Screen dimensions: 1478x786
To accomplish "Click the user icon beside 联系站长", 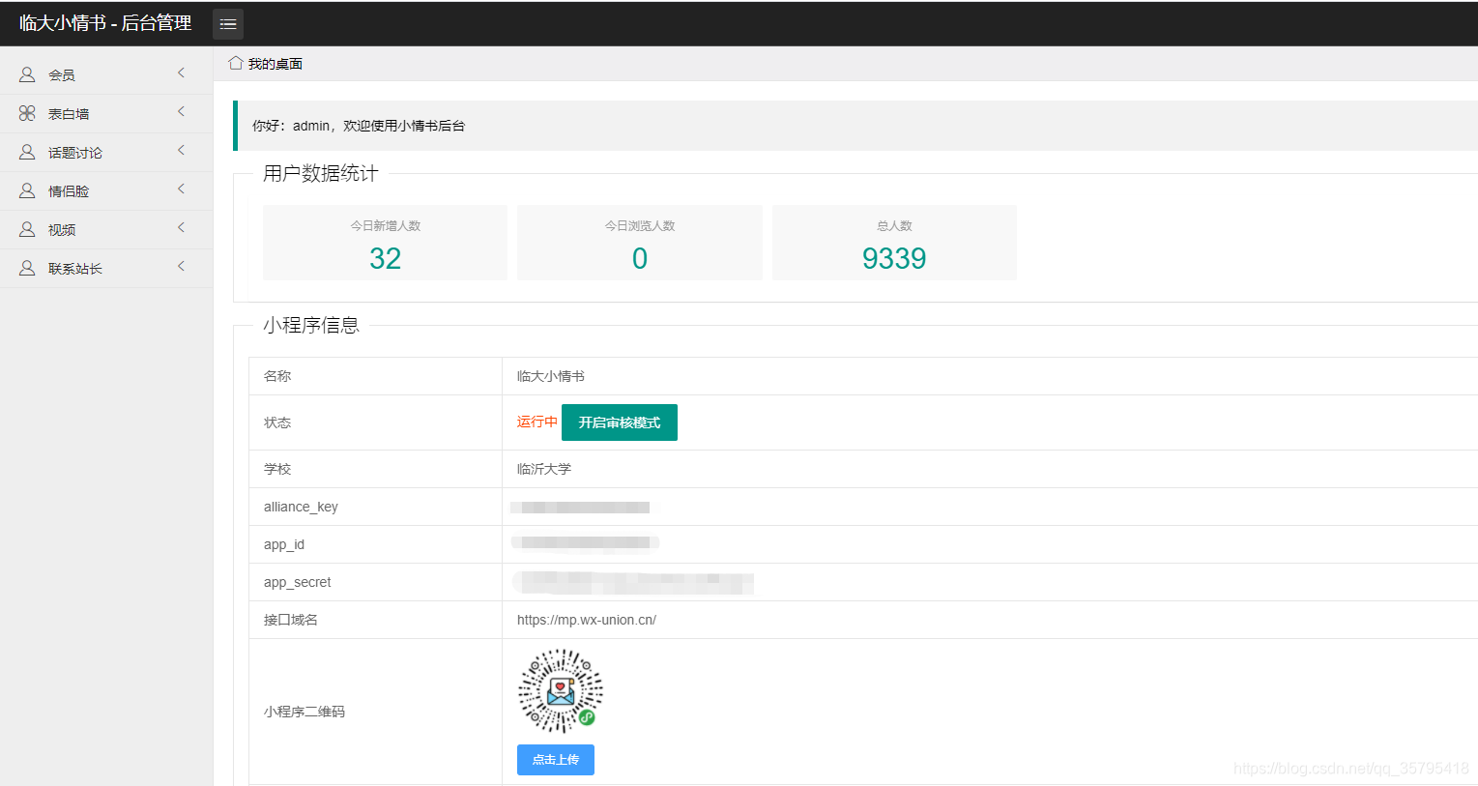I will click(x=27, y=268).
